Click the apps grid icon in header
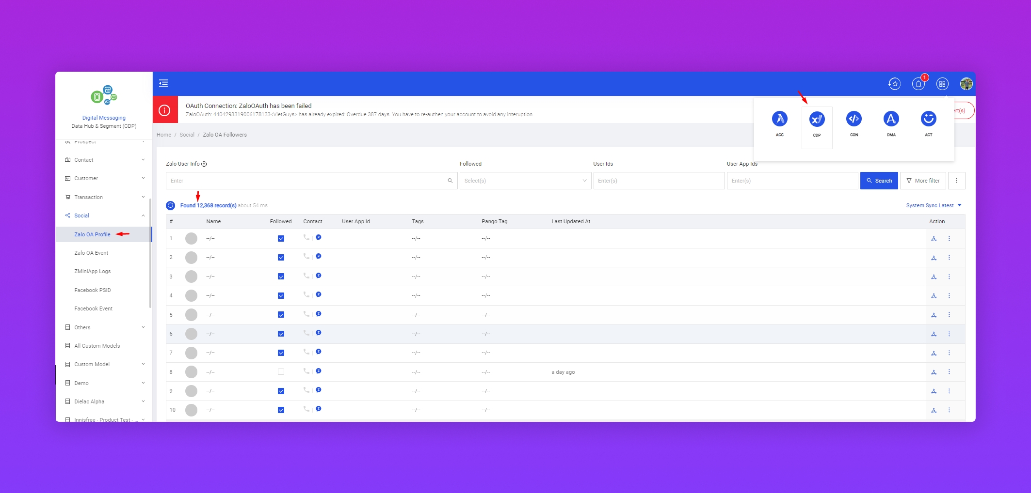Screen dimensions: 1031x493 click(942, 84)
